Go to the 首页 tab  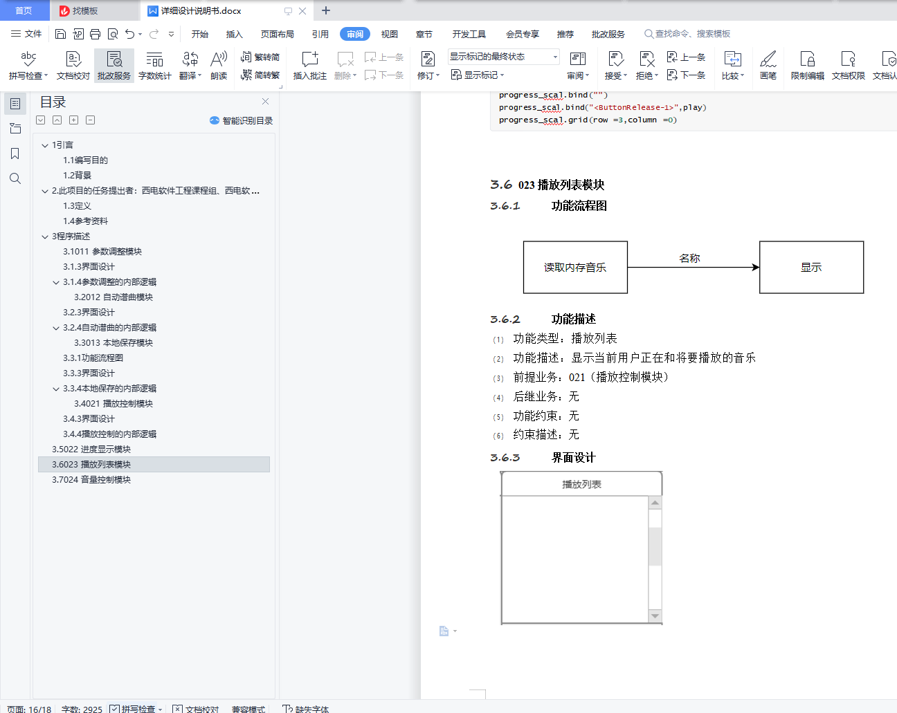(24, 10)
